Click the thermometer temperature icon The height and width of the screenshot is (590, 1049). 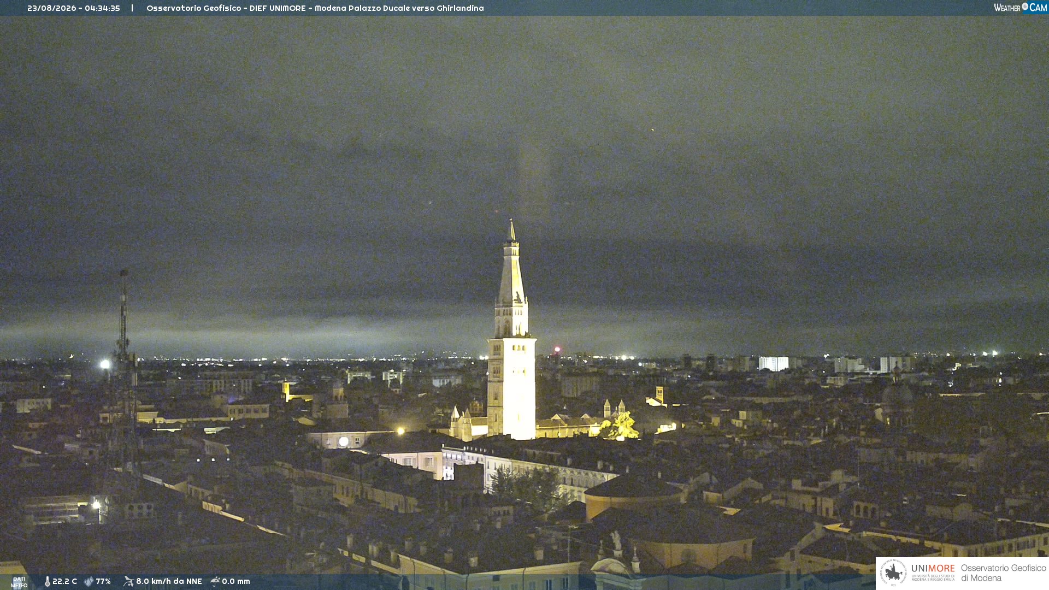point(48,582)
